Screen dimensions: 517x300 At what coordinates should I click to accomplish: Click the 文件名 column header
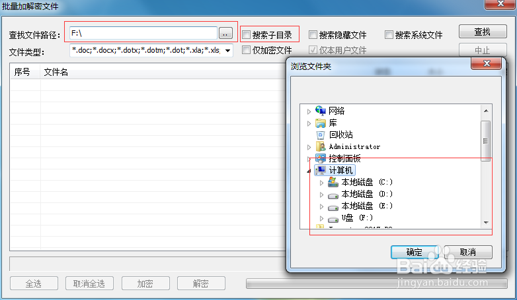[x=163, y=72]
